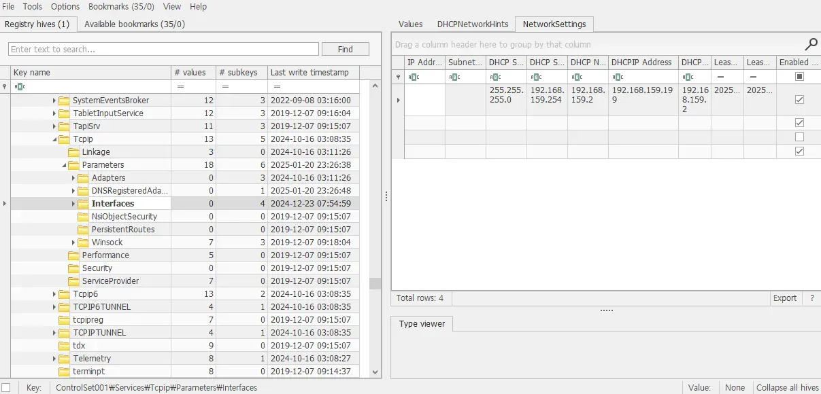Switch to the DHCPNetworkHints tab

pyautogui.click(x=472, y=24)
